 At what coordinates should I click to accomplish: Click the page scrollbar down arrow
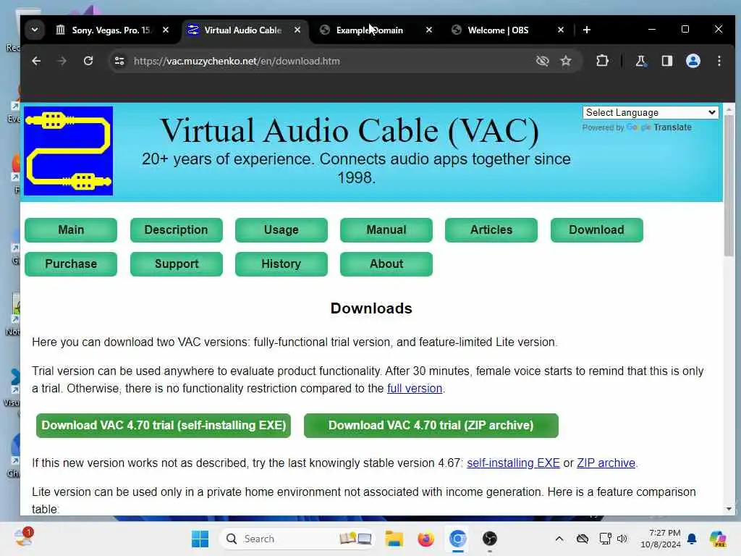click(729, 509)
